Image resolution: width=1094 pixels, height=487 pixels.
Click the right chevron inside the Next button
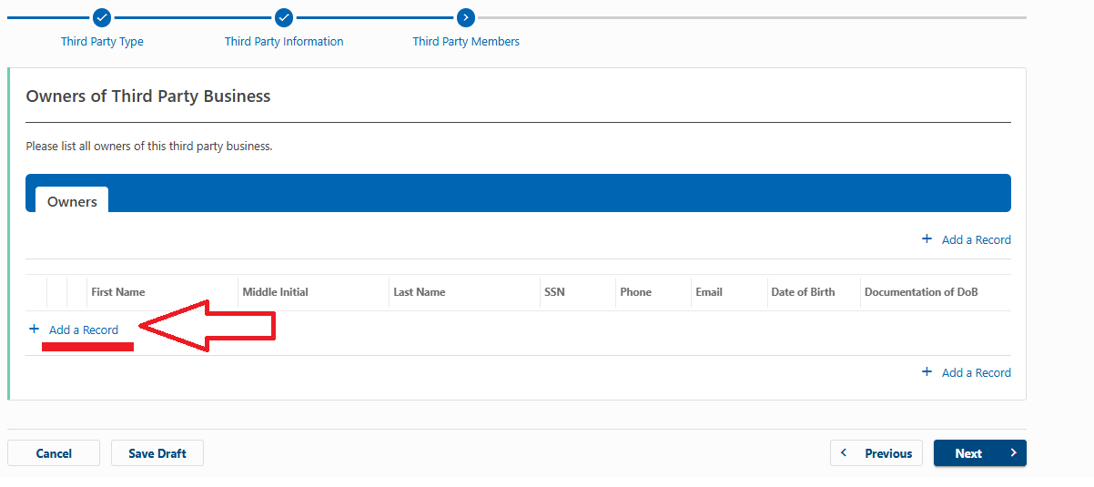[1013, 453]
